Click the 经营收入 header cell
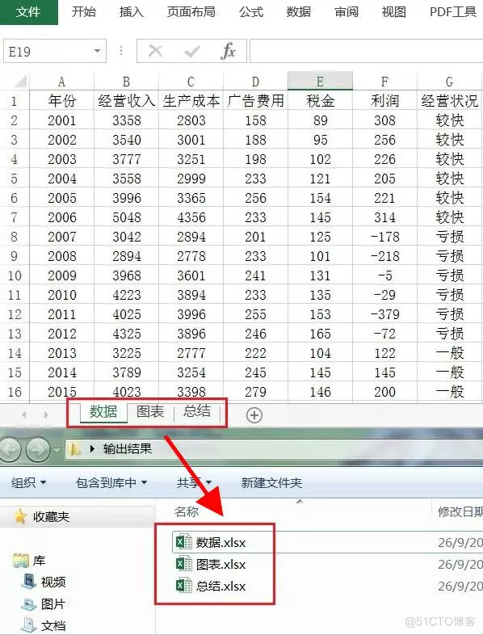The height and width of the screenshot is (635, 483). coord(126,100)
